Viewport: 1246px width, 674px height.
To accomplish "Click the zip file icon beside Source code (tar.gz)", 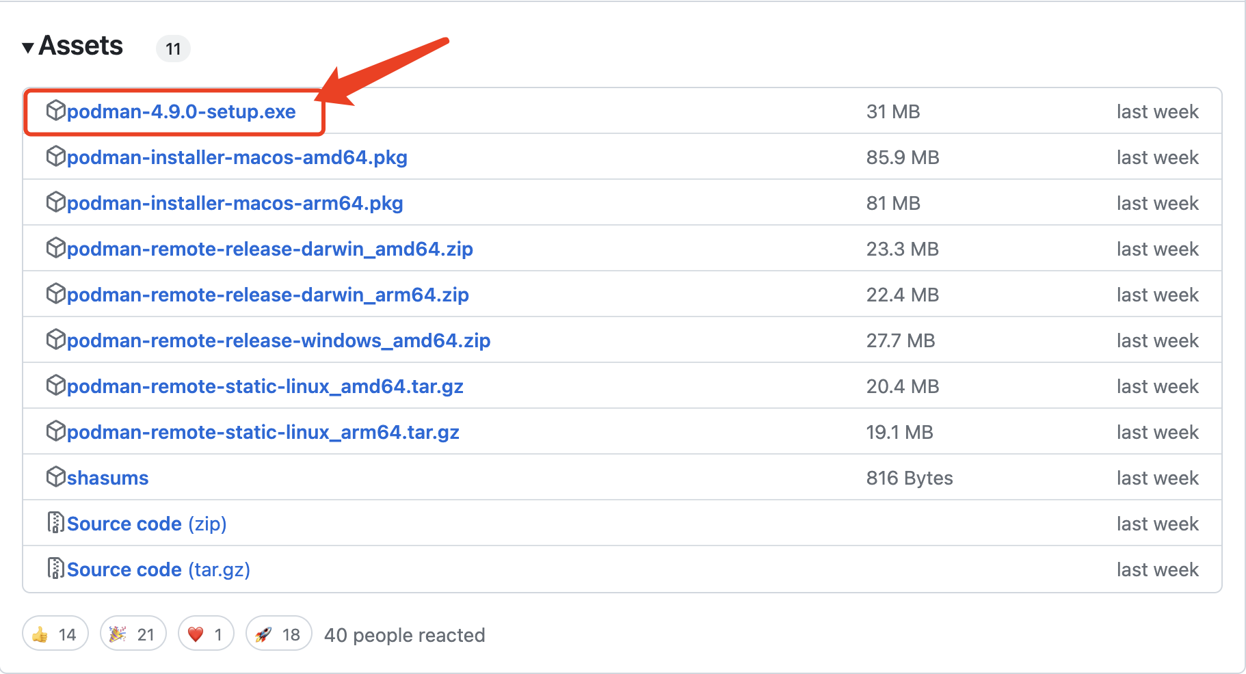I will click(55, 568).
